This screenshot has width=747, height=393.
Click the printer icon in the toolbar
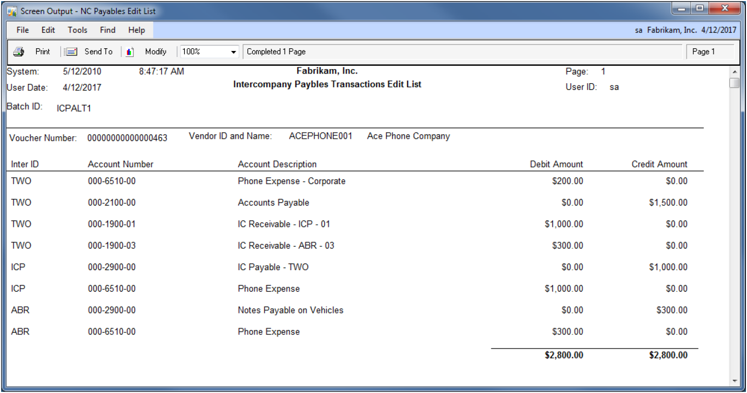19,52
